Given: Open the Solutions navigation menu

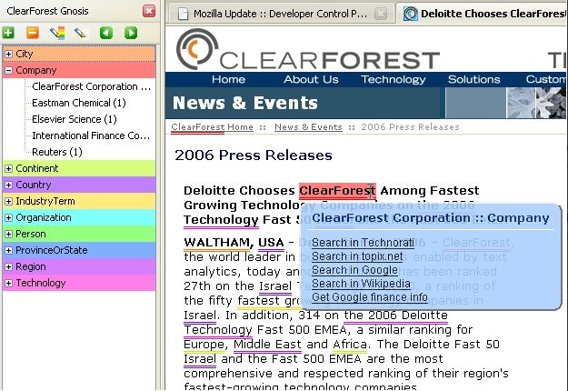Looking at the screenshot, I should 473,79.
